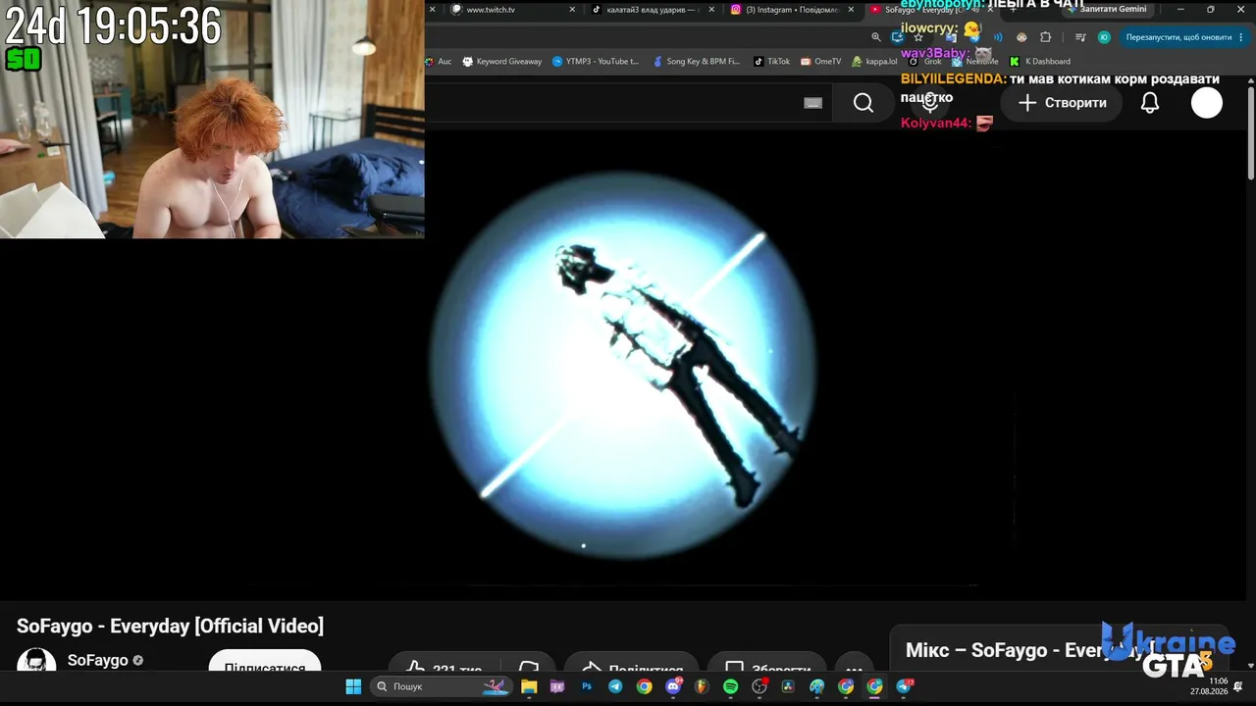Open the Auc bookmark
The image size is (1256, 706).
point(439,61)
